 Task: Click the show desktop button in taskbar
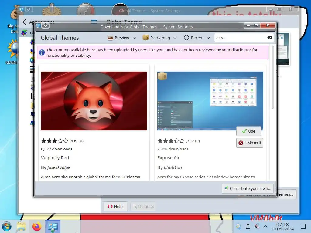tap(303, 226)
